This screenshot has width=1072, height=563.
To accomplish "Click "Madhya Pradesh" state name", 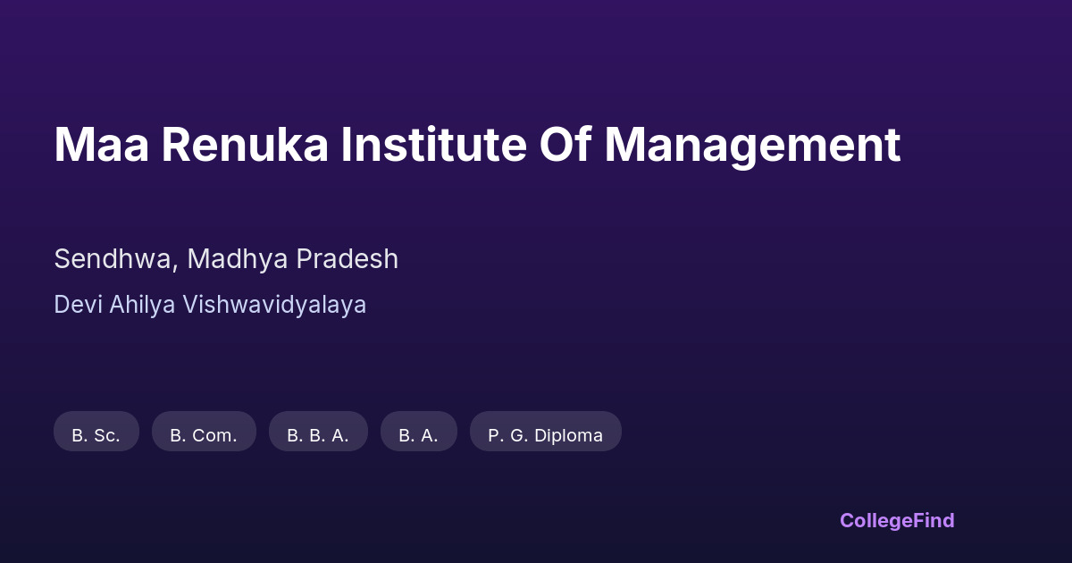I will 293,259.
